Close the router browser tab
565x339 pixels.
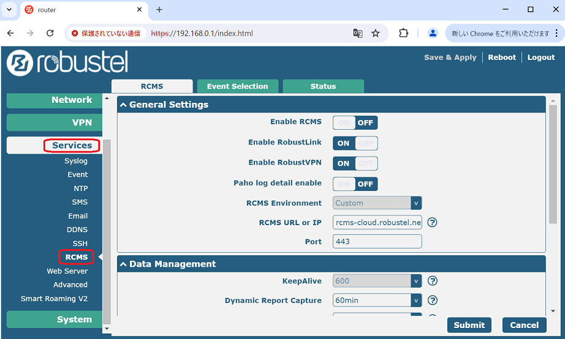[140, 10]
